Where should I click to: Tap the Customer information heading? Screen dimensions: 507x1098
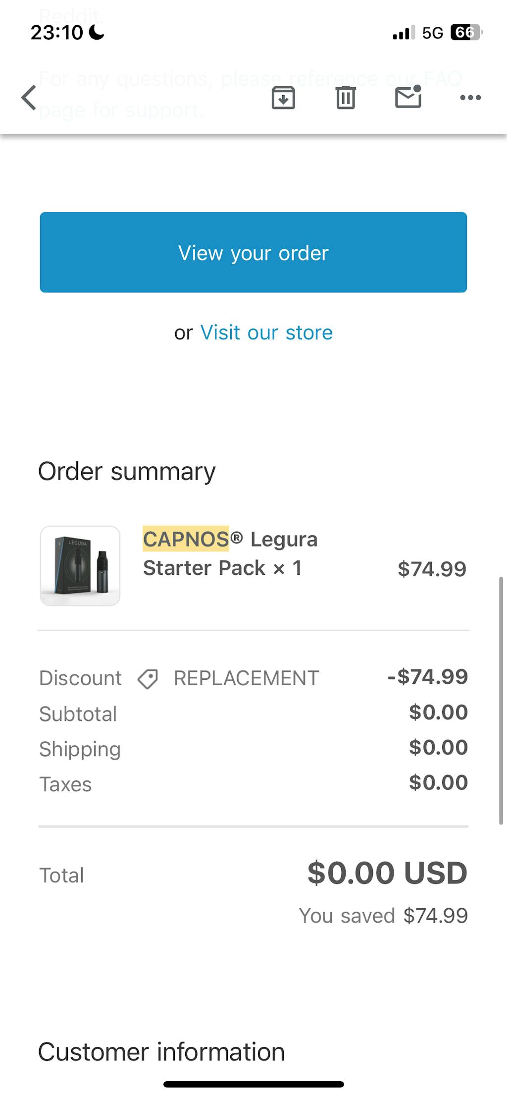click(161, 1051)
